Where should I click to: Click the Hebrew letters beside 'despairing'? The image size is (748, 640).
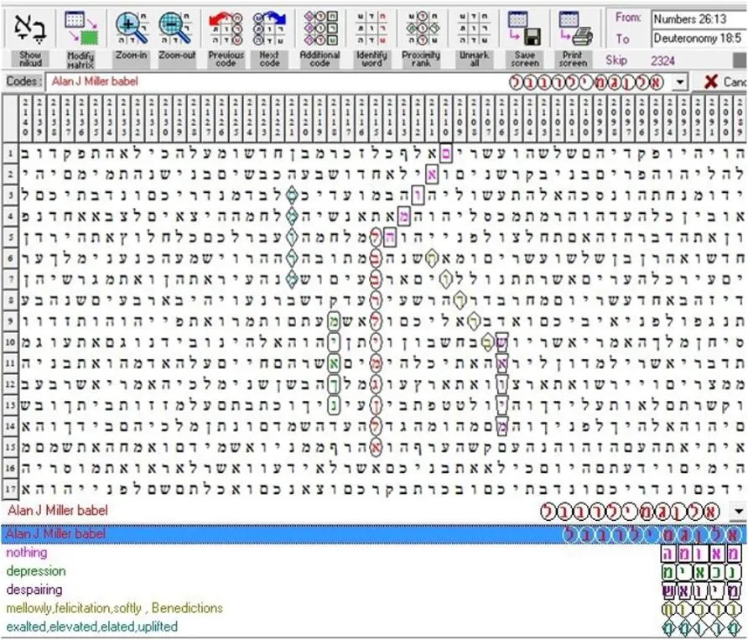pyautogui.click(x=702, y=591)
